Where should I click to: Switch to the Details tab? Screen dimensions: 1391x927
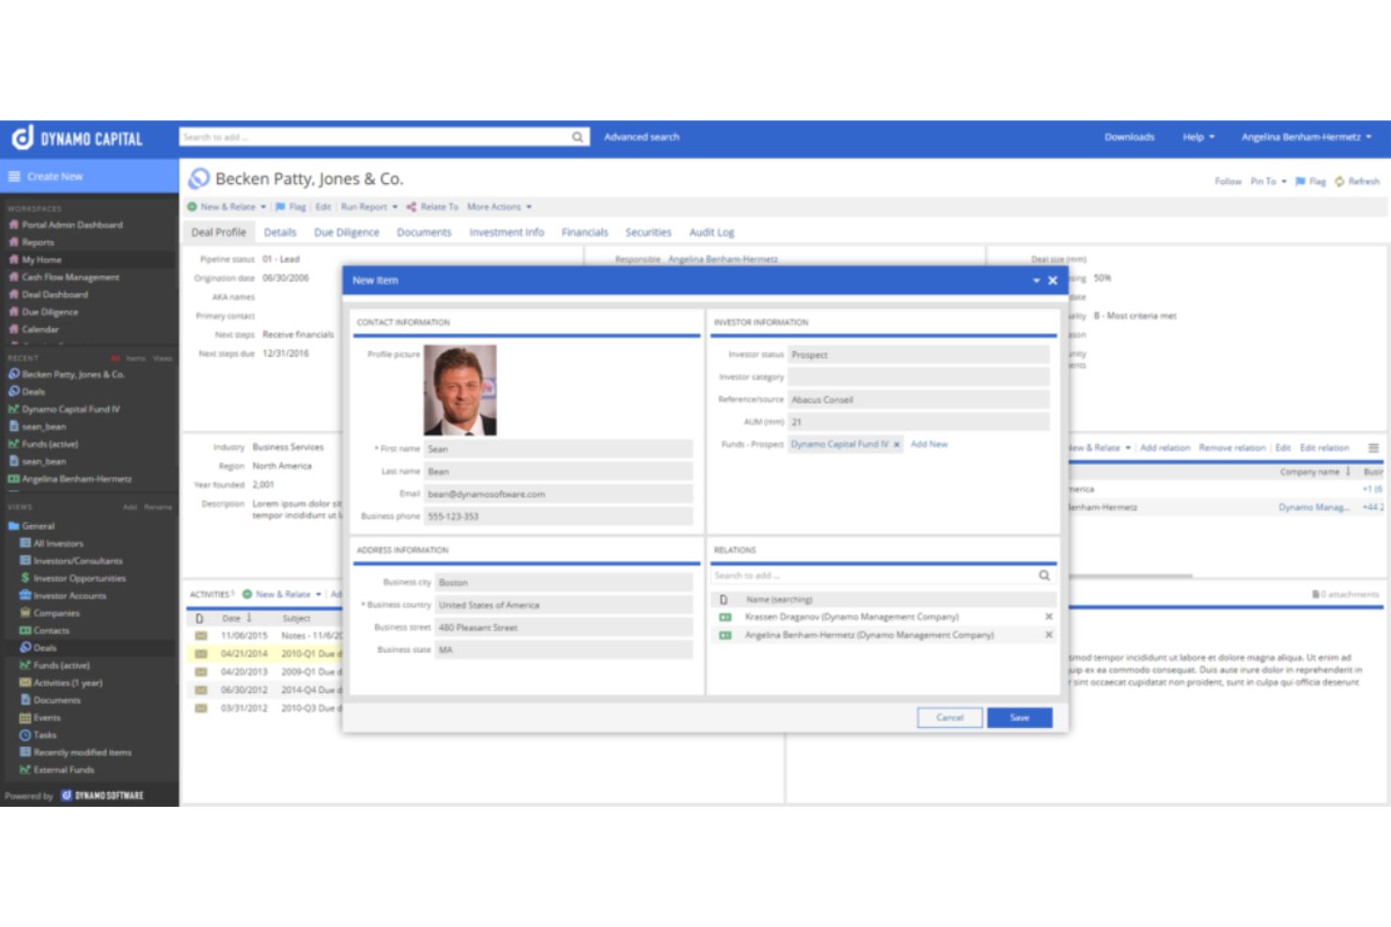[x=280, y=232]
